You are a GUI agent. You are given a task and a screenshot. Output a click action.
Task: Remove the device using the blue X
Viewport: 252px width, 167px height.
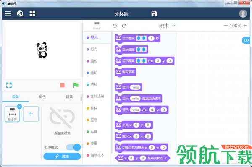[x=19, y=107]
